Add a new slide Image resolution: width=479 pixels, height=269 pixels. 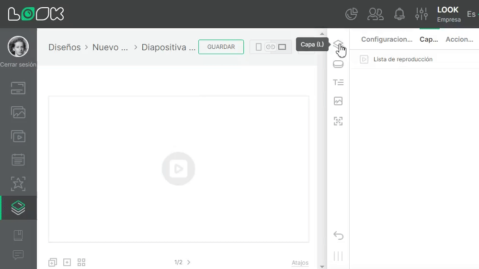click(x=67, y=262)
